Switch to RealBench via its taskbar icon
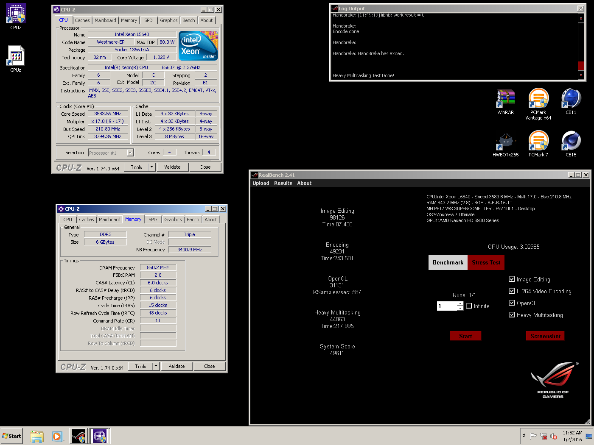 tap(78, 436)
